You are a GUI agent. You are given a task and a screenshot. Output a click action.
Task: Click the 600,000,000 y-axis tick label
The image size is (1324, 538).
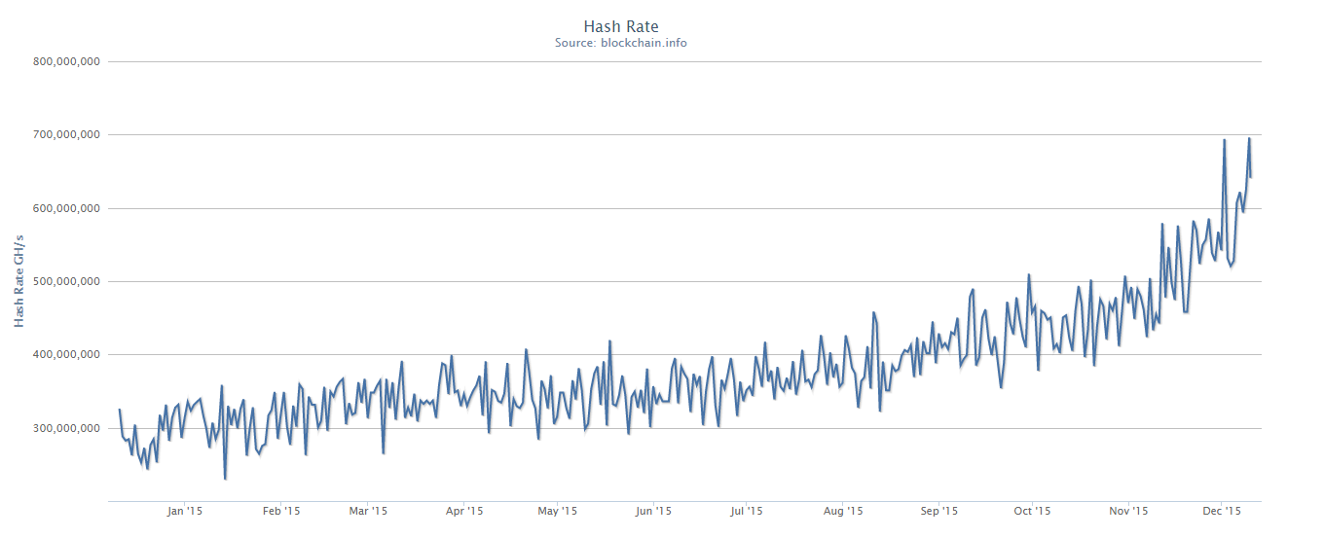point(66,208)
